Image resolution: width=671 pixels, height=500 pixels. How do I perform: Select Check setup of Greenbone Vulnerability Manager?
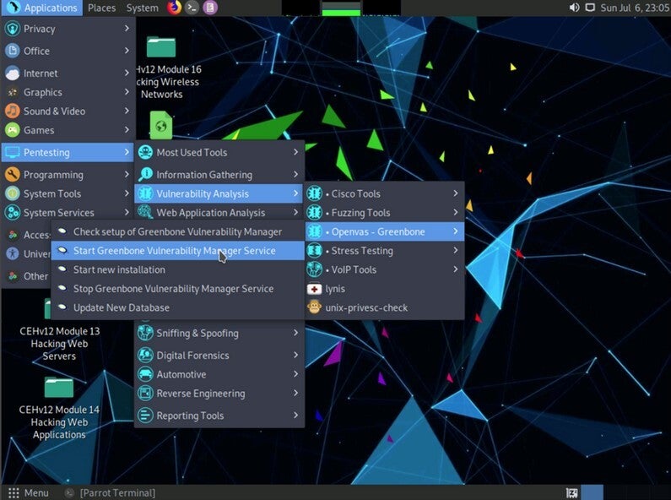pyautogui.click(x=177, y=231)
